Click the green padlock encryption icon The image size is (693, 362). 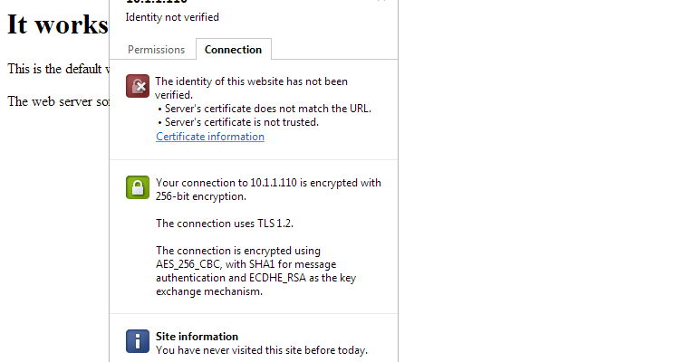click(138, 187)
